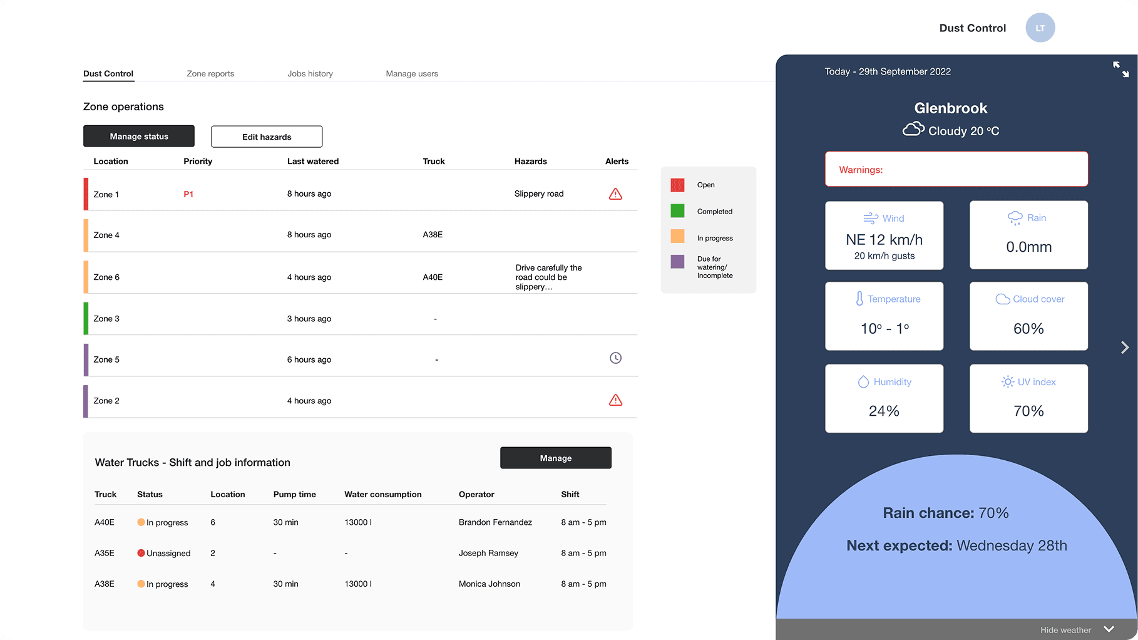Click the Hazards column header
The image size is (1138, 640).
(531, 162)
